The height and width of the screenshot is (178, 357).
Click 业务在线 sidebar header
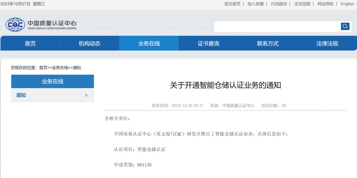(52, 82)
